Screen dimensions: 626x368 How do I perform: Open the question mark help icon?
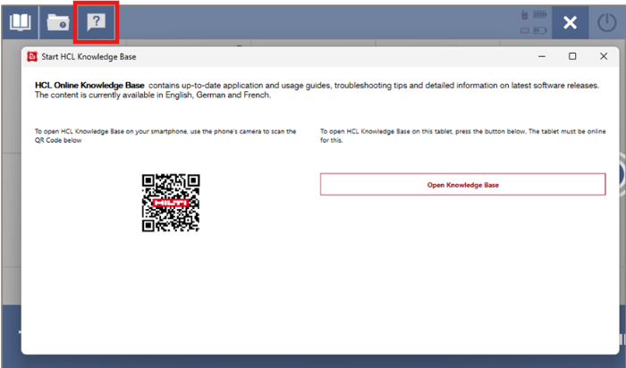click(97, 22)
